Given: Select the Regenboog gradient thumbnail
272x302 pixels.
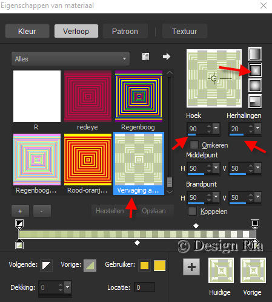Looking at the screenshot, I should 139,96.
